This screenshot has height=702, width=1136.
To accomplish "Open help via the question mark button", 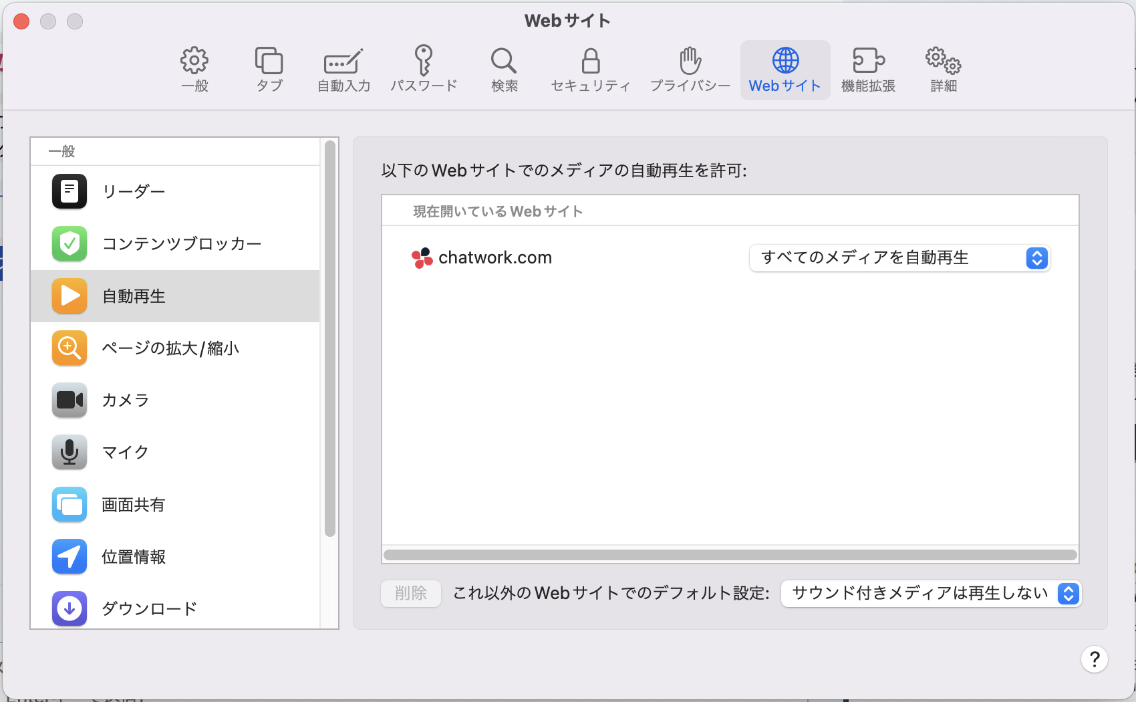I will 1095,659.
